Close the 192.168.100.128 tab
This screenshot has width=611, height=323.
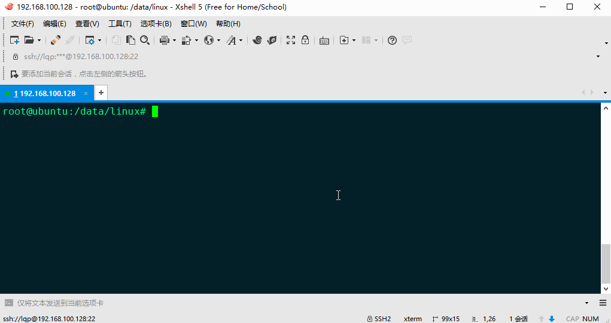[86, 93]
